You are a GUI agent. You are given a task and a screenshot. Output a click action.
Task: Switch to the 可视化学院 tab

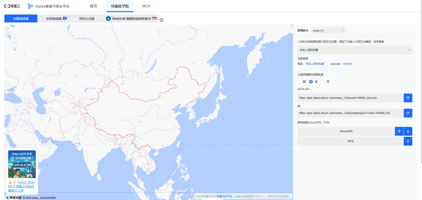(120, 6)
